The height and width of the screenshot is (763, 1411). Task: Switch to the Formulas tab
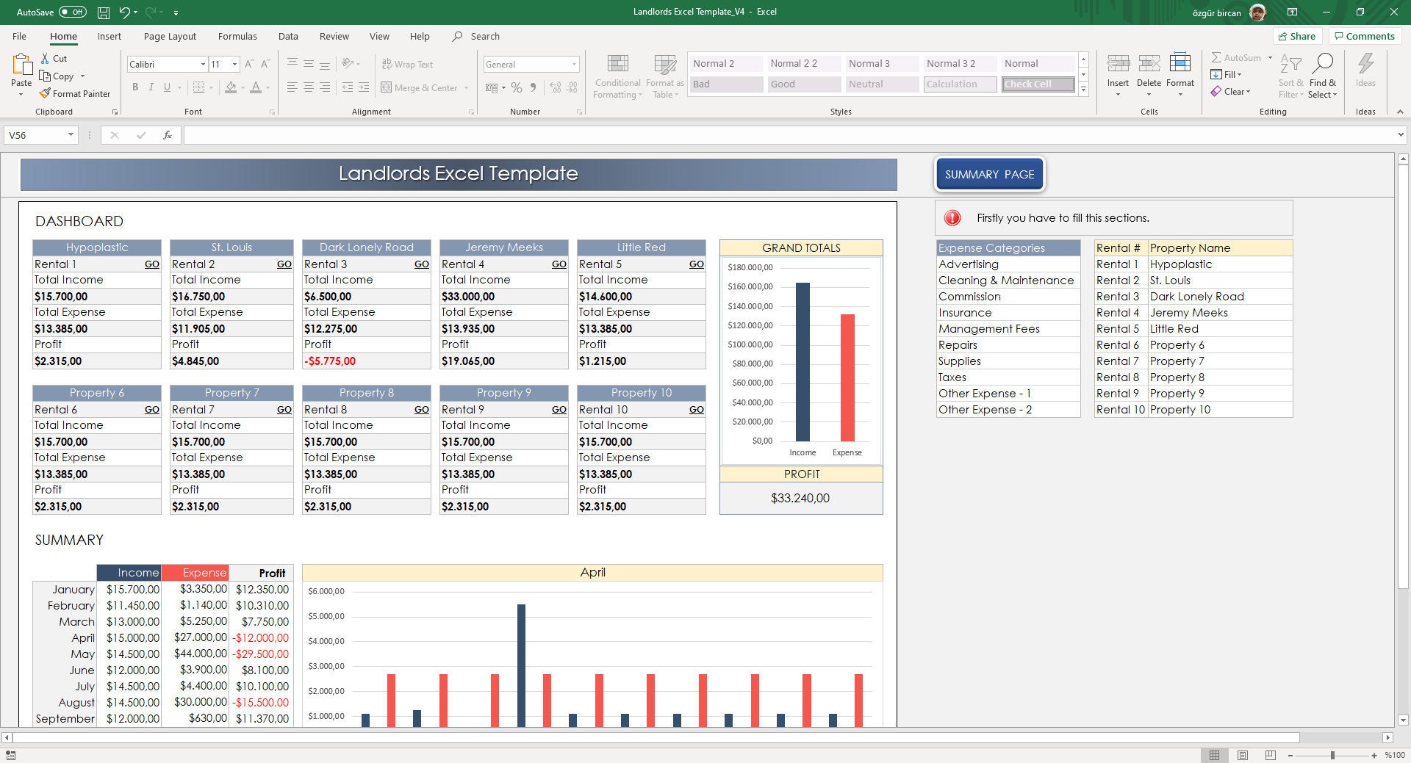click(x=237, y=36)
